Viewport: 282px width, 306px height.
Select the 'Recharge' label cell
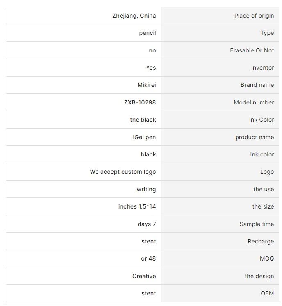[x=220, y=241]
